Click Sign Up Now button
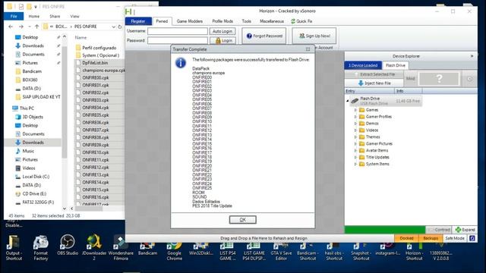The image size is (486, 273). tap(314, 36)
